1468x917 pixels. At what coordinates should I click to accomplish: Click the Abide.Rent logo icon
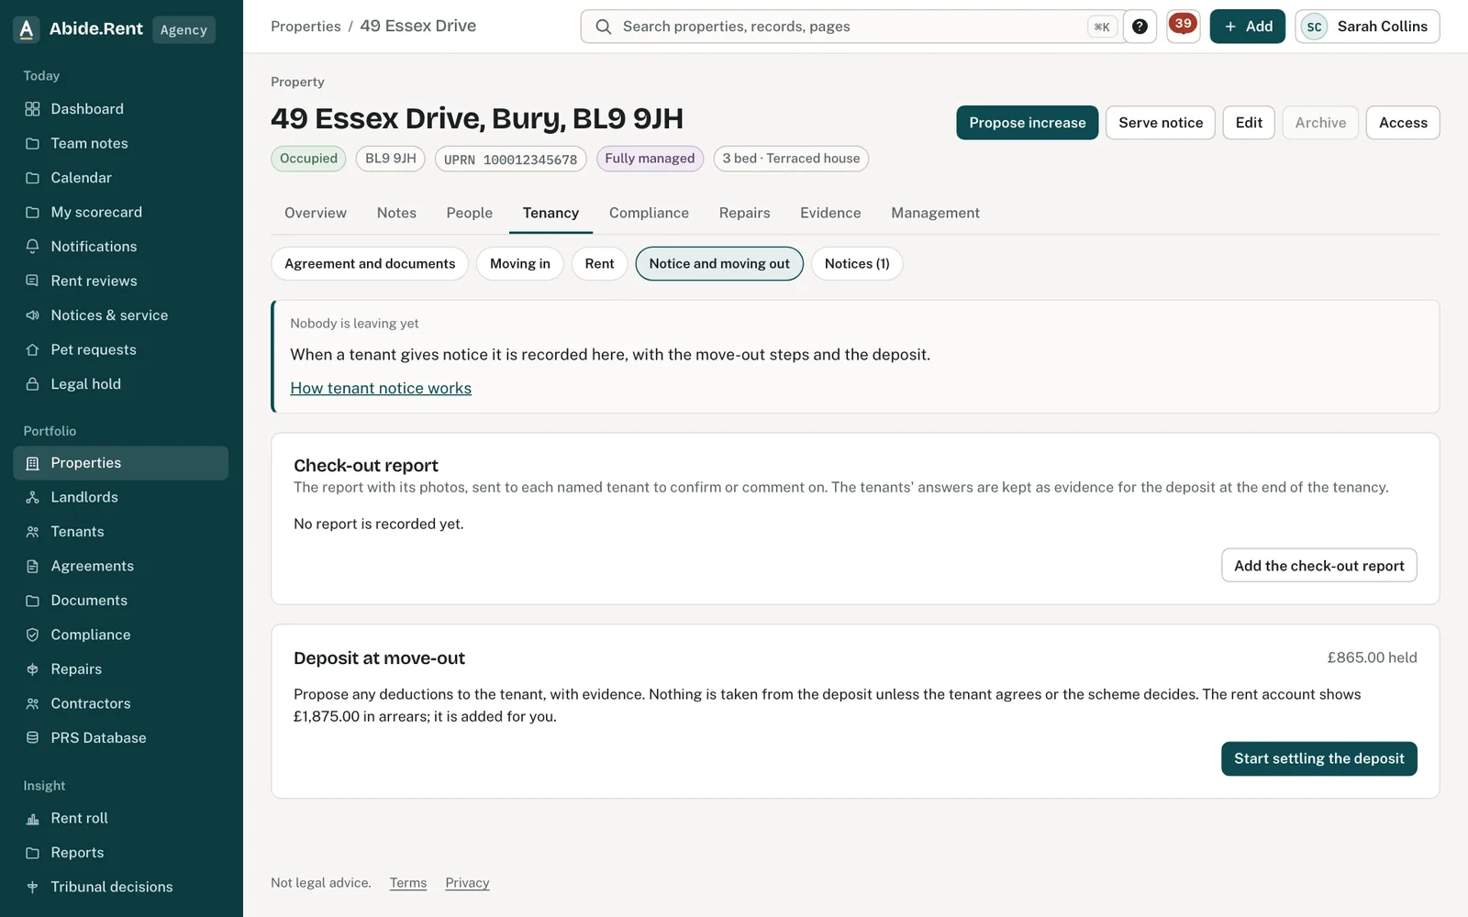pos(27,29)
